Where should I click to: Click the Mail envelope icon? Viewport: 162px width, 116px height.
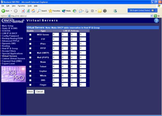point(80,11)
